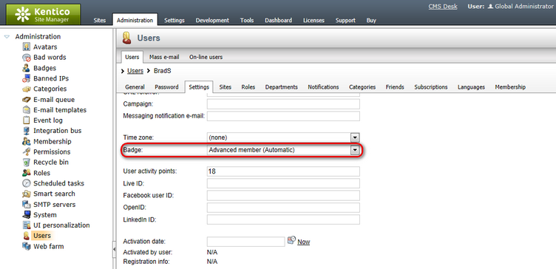
Task: Click the Banned IPs icon
Action: pos(26,78)
